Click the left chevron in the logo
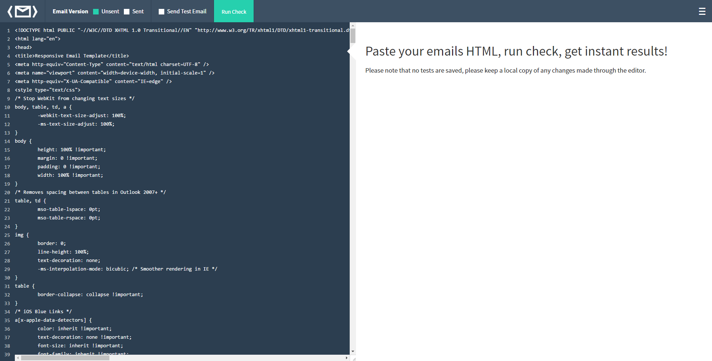The height and width of the screenshot is (361, 712). pos(9,11)
